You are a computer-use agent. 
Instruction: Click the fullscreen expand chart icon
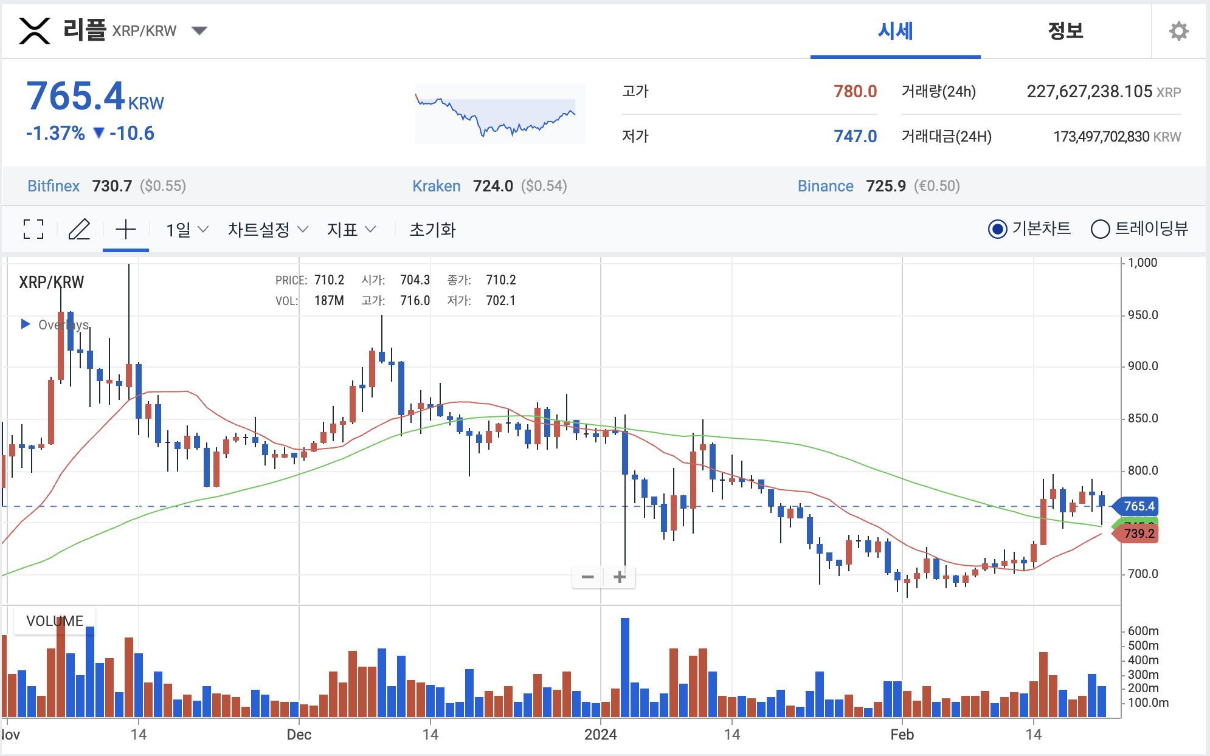click(33, 230)
